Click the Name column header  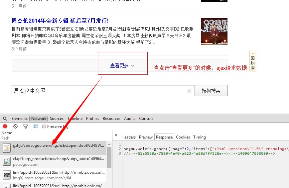pyautogui.click(x=7, y=133)
